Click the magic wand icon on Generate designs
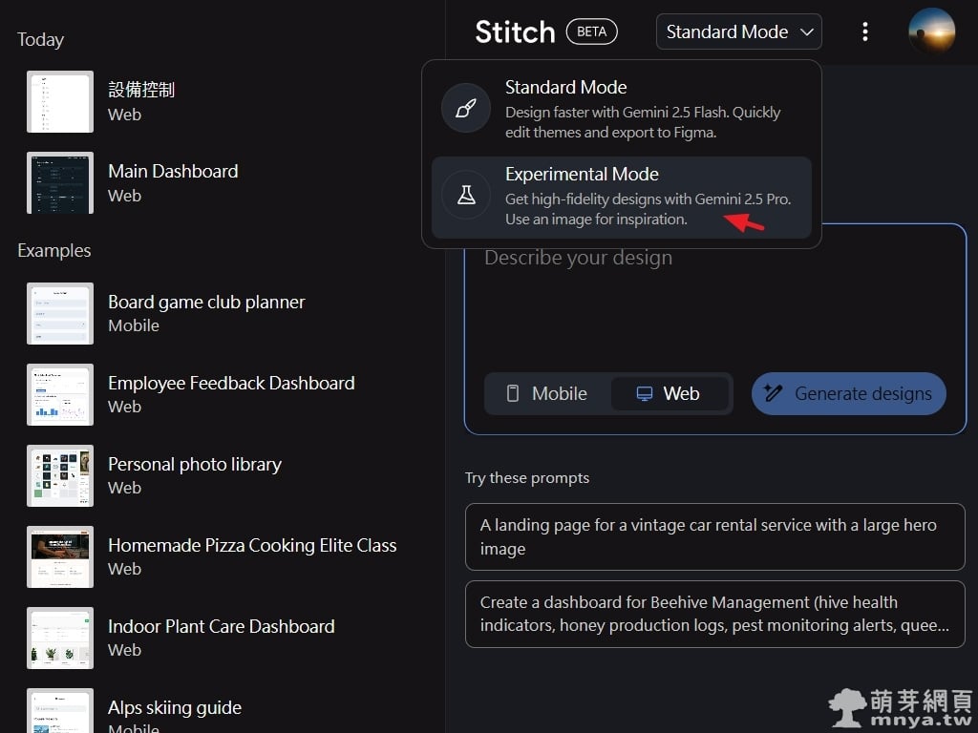 (774, 393)
